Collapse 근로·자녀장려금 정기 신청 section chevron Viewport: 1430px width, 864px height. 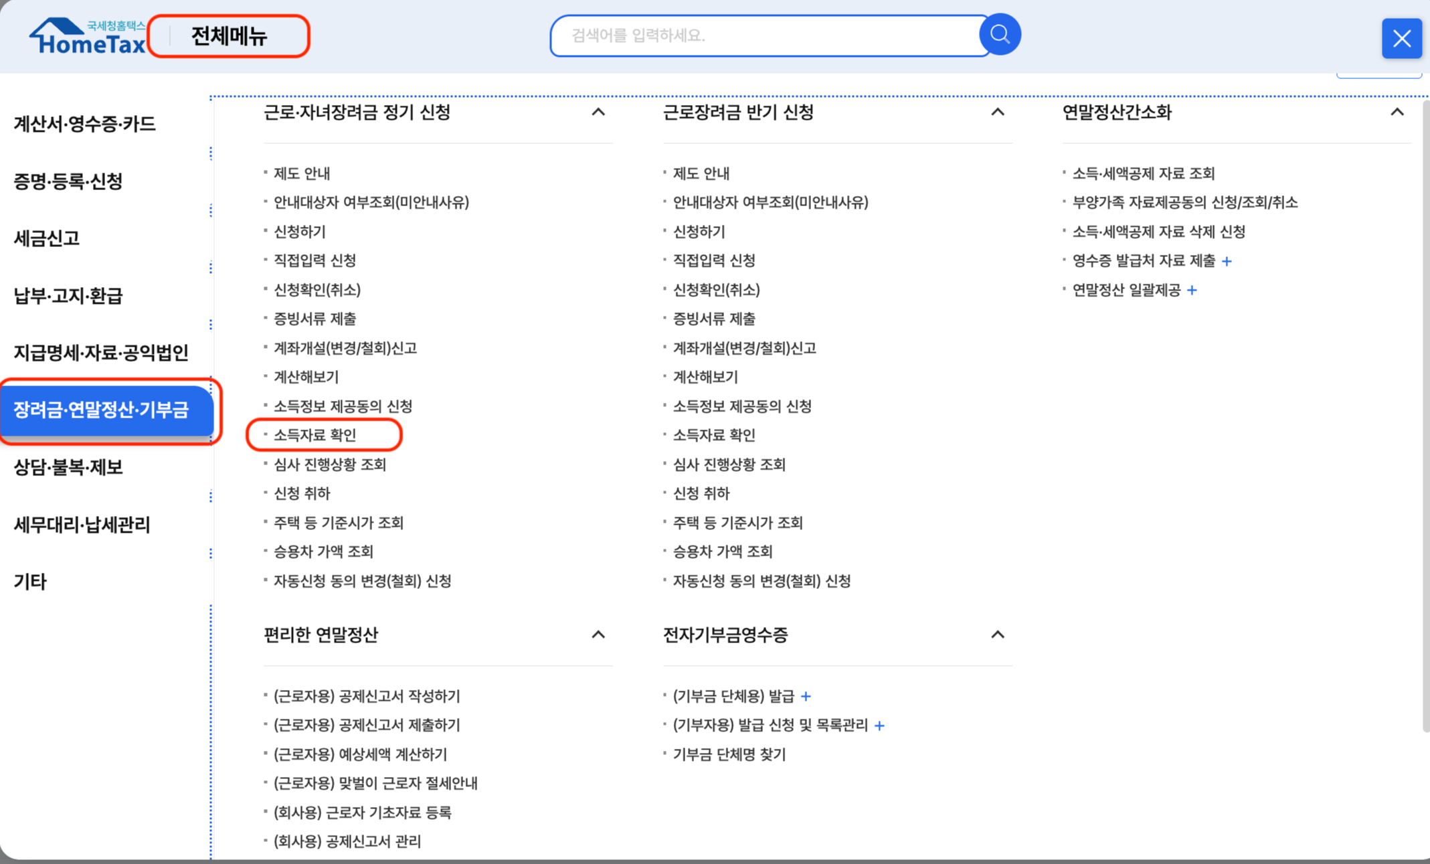click(x=598, y=112)
